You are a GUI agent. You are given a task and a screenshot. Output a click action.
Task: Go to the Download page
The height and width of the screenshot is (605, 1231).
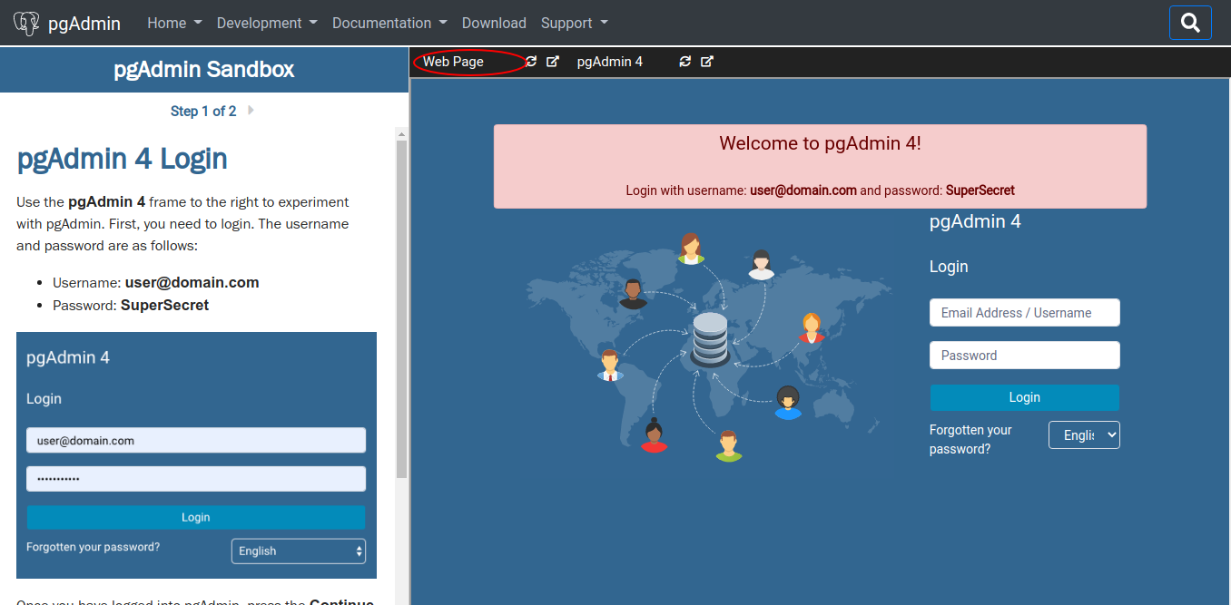(494, 23)
